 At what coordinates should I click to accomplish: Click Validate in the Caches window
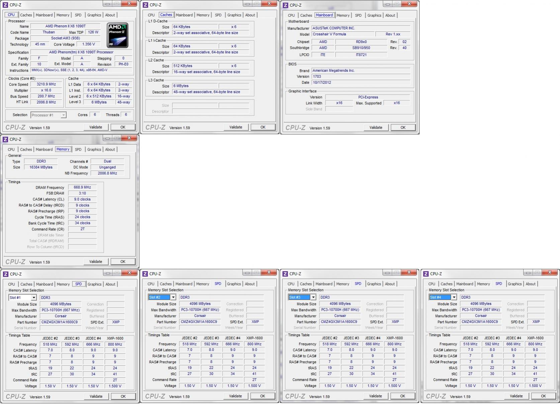point(236,127)
